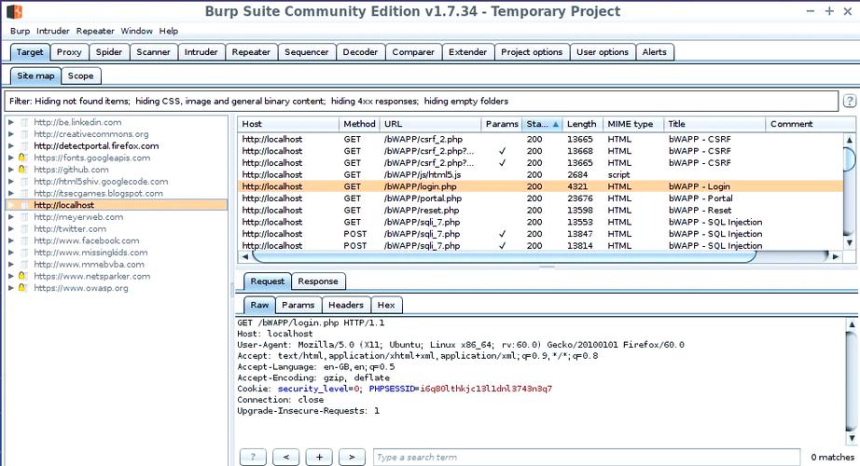The width and height of the screenshot is (860, 466).
Task: Open the filter help question mark icon
Action: pyautogui.click(x=850, y=101)
